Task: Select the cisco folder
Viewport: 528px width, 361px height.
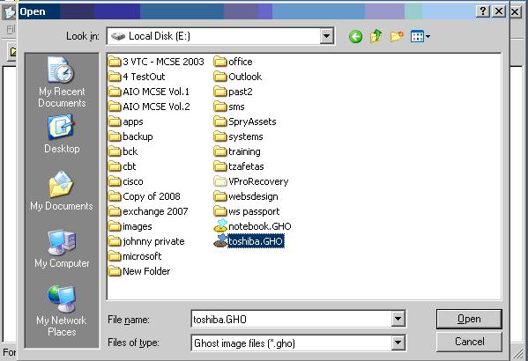Action: click(126, 181)
